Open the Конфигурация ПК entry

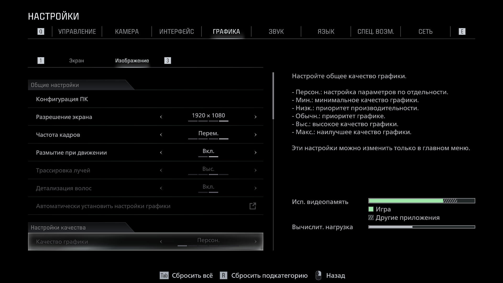pyautogui.click(x=62, y=99)
